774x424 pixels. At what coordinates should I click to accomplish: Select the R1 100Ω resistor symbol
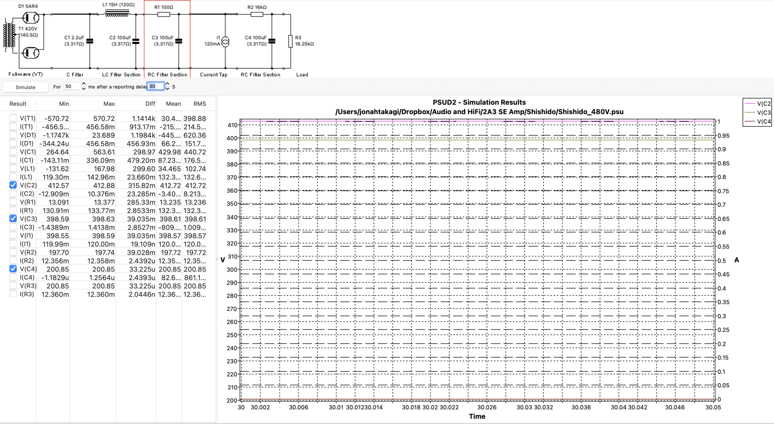(164, 14)
